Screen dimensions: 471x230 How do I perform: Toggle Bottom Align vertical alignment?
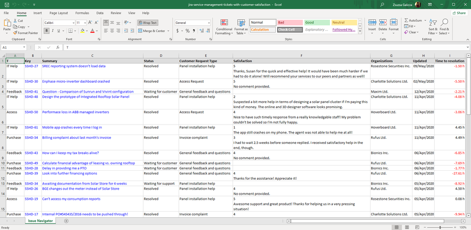pos(118,23)
